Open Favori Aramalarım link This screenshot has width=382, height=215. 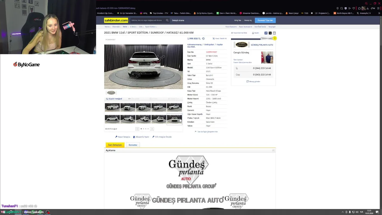coord(246,27)
